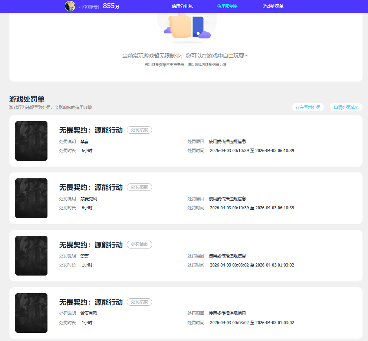Click the user avatar icon in header
This screenshot has width=368, height=341.
click(x=70, y=6)
